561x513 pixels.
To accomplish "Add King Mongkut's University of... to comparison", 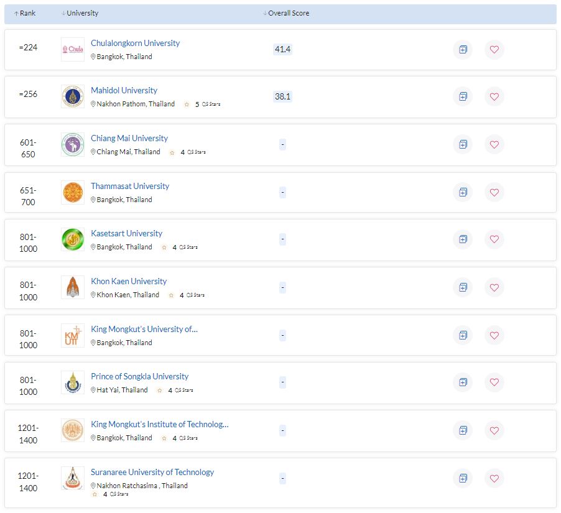I will [463, 335].
